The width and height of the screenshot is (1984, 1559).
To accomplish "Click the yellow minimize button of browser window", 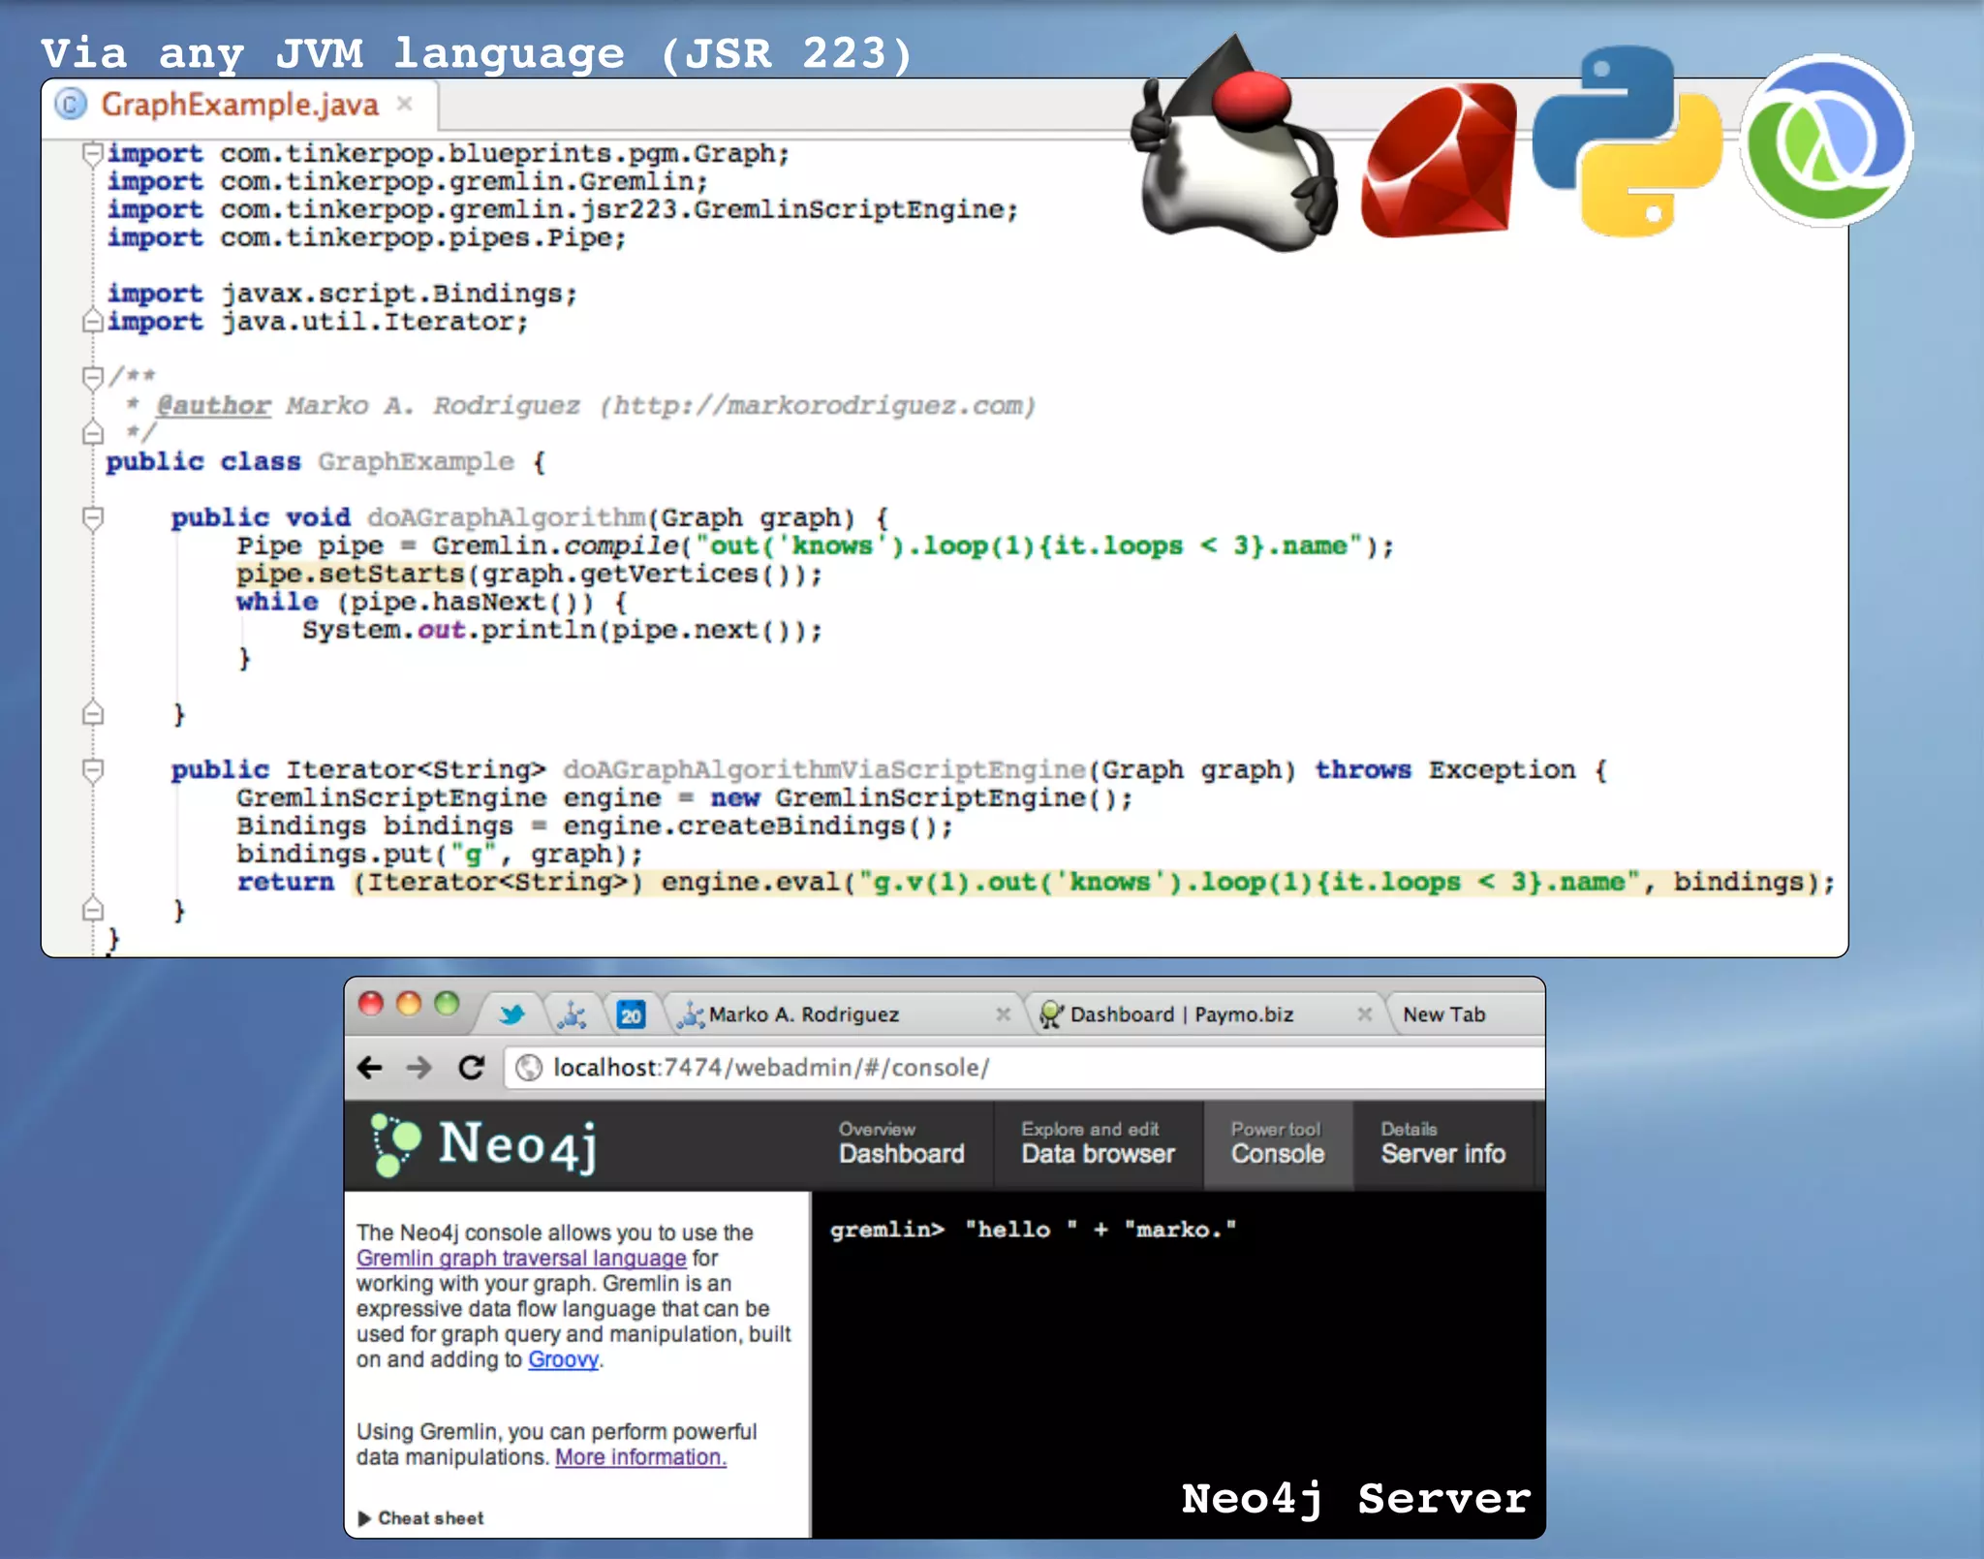I will click(409, 1004).
